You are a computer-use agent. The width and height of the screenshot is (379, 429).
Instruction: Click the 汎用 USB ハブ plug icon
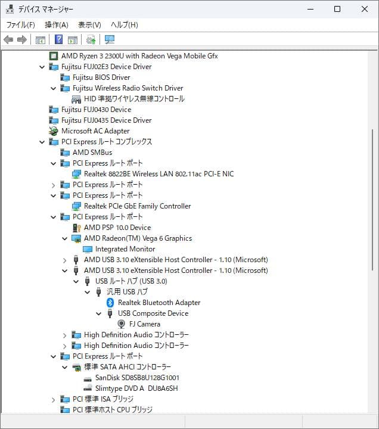(x=98, y=292)
